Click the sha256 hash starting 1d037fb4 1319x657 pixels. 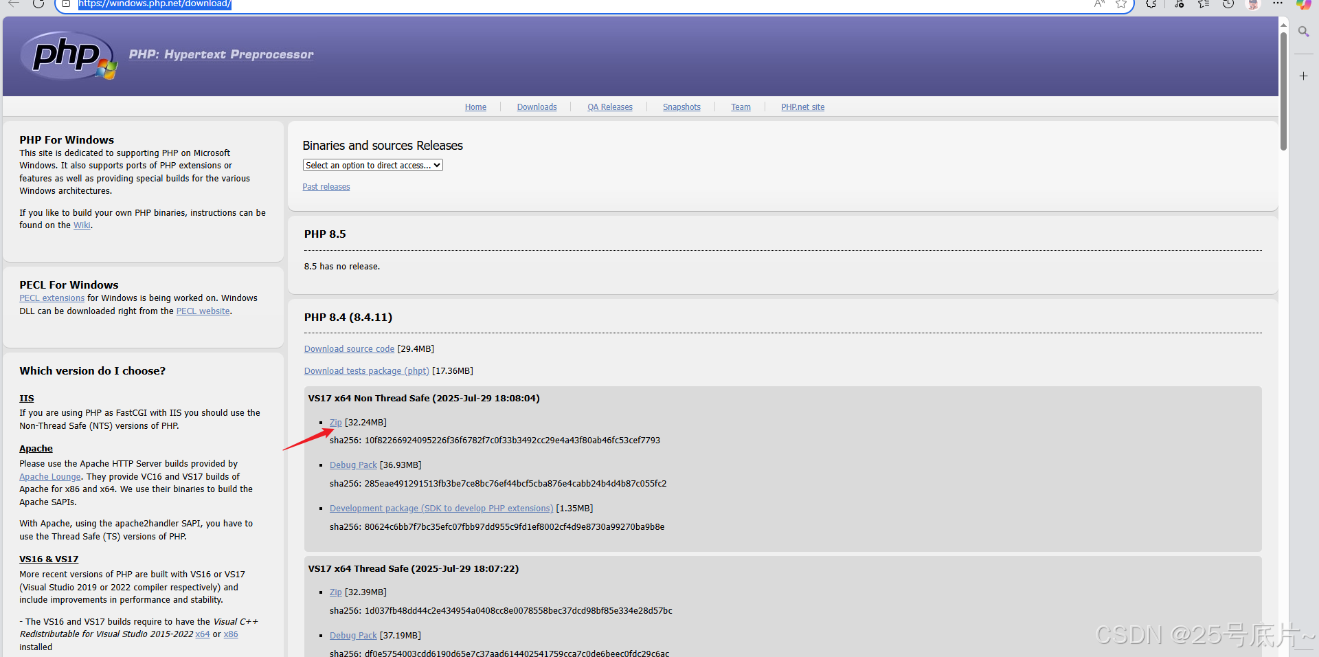point(519,611)
